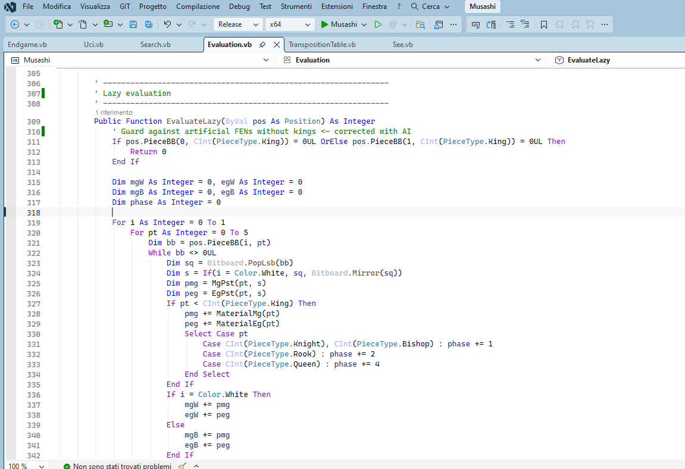Click the Save All icon
This screenshot has height=469, width=685.
149,24
